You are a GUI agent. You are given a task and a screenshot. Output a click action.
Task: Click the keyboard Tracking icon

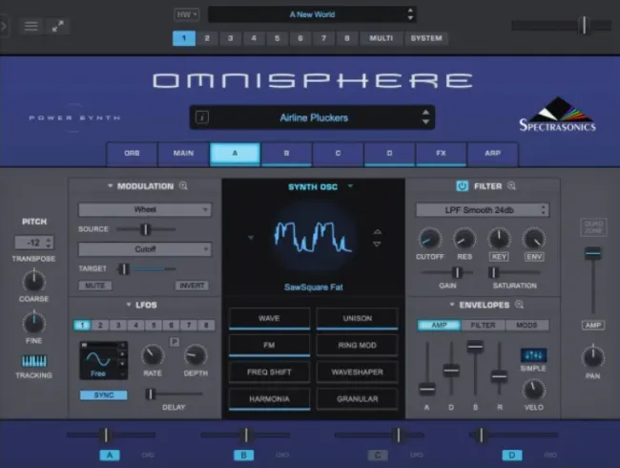pyautogui.click(x=34, y=361)
